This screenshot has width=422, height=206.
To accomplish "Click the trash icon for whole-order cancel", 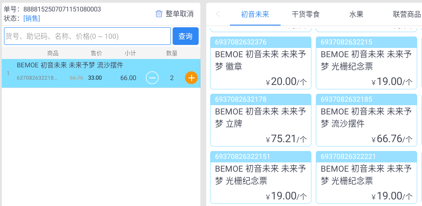I will [x=159, y=14].
